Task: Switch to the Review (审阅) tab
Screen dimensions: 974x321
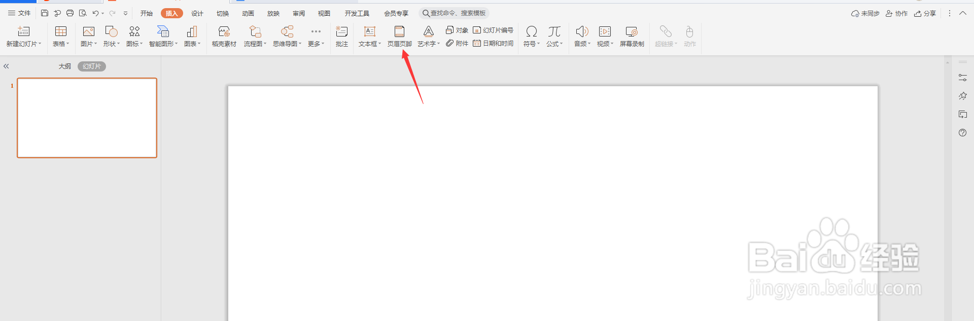Action: point(299,14)
